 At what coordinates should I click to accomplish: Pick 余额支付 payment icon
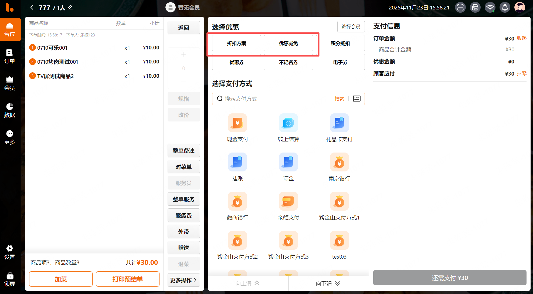288,201
